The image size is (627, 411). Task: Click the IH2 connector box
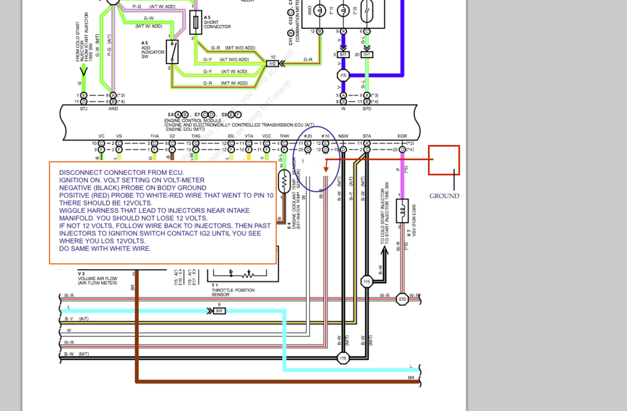coord(272,64)
